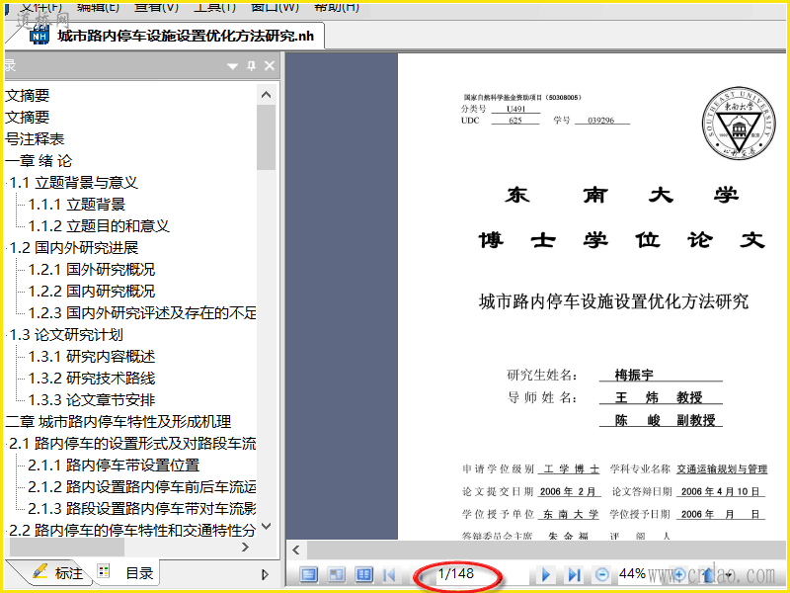Pin the table of contents panel
This screenshot has height=593, width=790.
(x=252, y=65)
